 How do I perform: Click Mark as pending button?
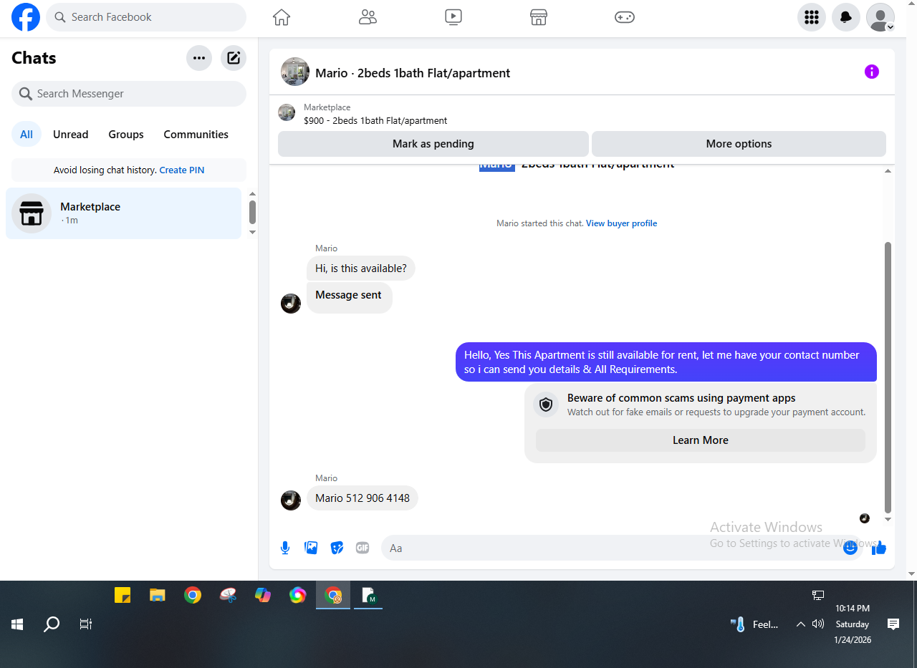[x=433, y=144]
